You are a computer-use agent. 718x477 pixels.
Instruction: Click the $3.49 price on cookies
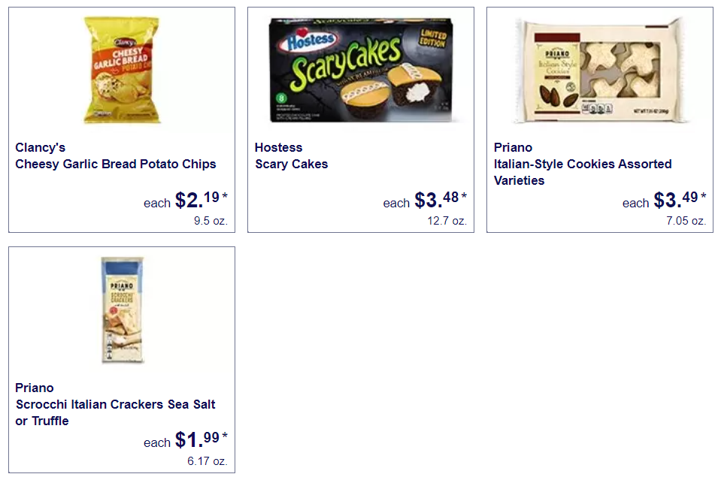680,199
